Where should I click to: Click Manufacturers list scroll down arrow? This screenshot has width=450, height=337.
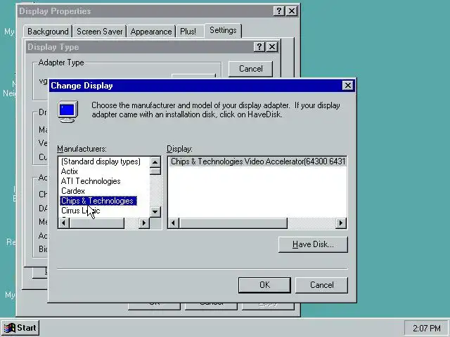pyautogui.click(x=155, y=212)
